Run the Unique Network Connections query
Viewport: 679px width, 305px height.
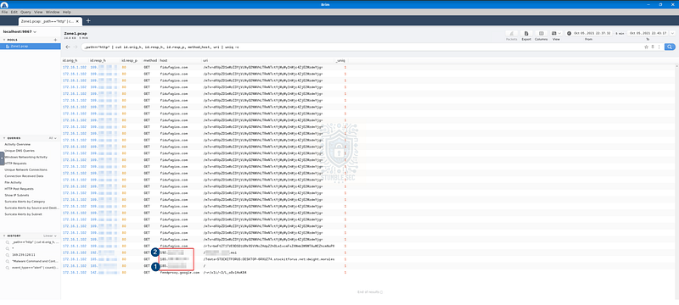(x=25, y=169)
